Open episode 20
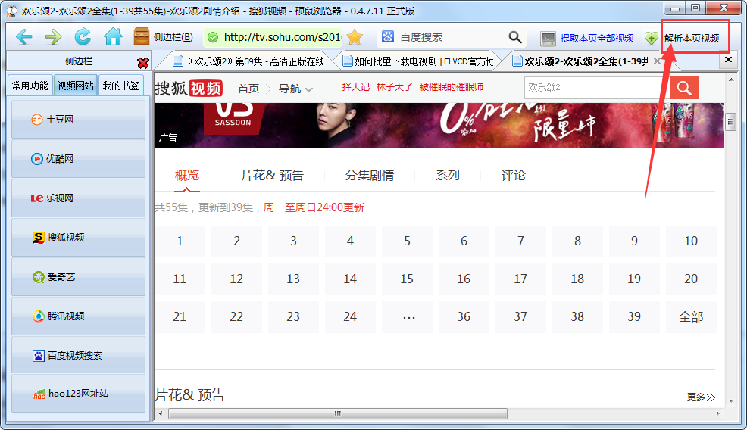Image resolution: width=747 pixels, height=430 pixels. [691, 279]
